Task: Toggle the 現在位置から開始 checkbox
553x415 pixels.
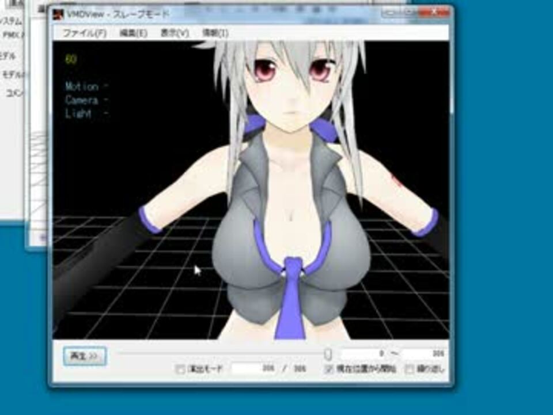Action: point(329,369)
